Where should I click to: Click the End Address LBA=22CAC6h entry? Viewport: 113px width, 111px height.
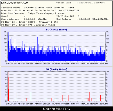coord(83,19)
